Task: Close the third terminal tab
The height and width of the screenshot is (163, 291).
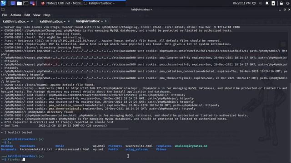Action: (x=105, y=21)
